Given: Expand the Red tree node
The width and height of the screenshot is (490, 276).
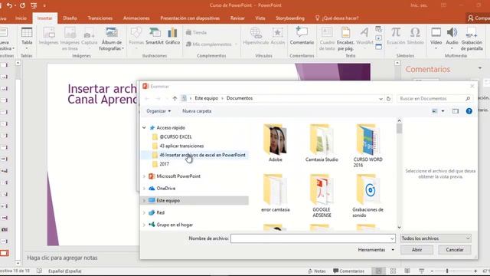Looking at the screenshot, I should [x=144, y=213].
